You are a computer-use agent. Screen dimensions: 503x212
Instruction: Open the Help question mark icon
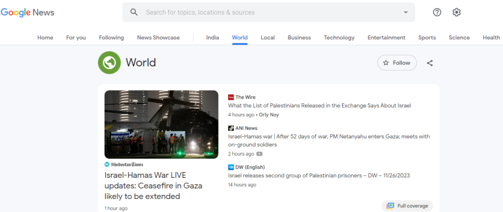point(437,12)
